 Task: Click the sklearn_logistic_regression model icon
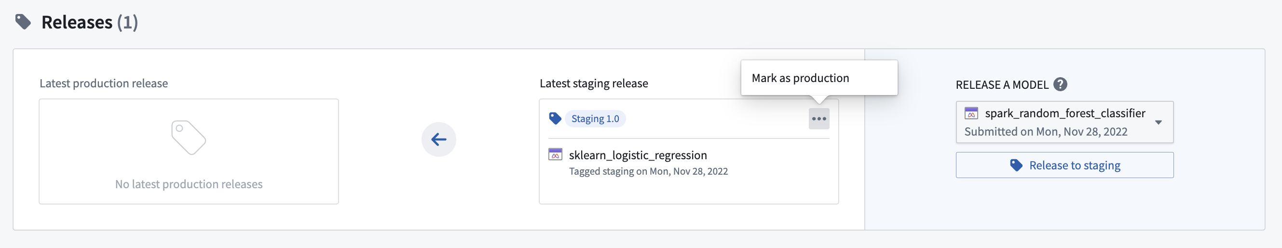pos(555,155)
